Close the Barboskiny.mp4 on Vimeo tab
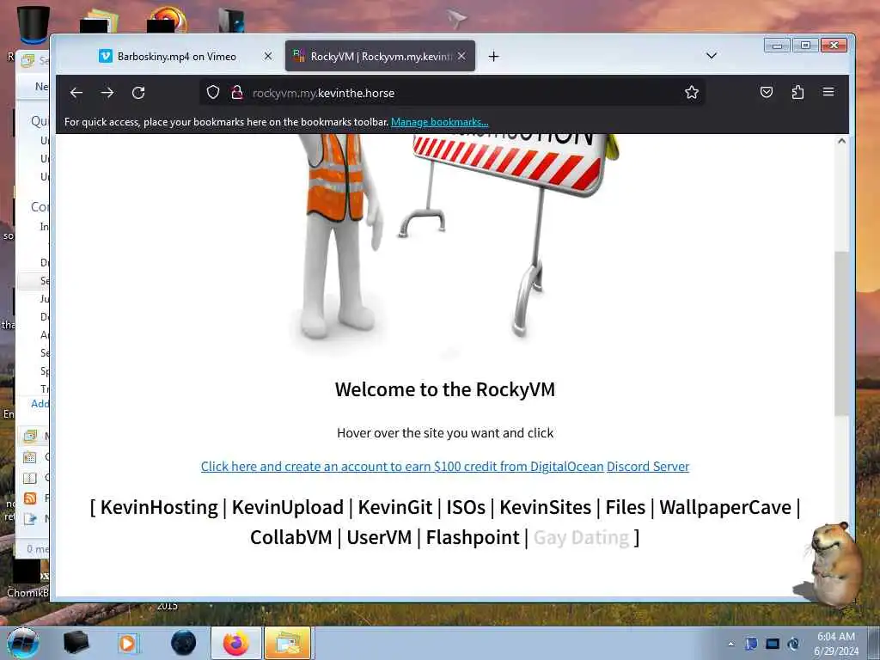 pyautogui.click(x=268, y=56)
